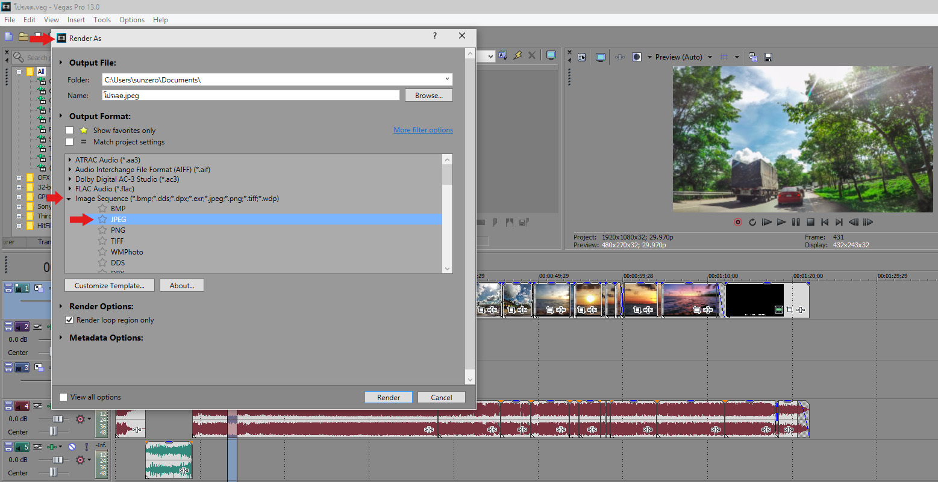The width and height of the screenshot is (938, 482).
Task: Open the Options menu
Action: (x=132, y=20)
